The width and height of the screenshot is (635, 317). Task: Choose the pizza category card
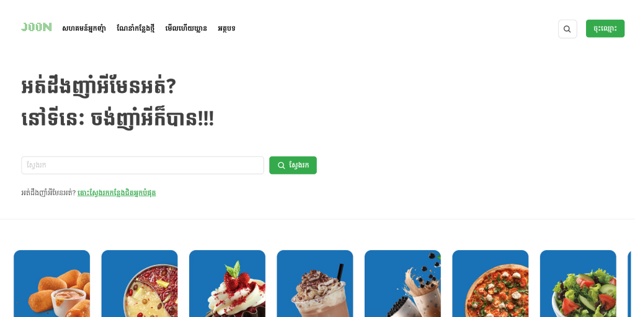490,284
